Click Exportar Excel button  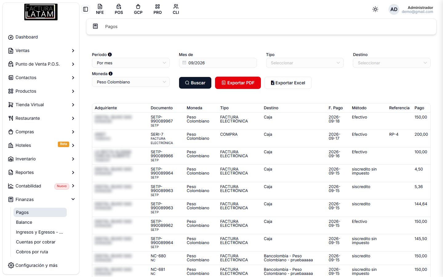click(x=288, y=83)
